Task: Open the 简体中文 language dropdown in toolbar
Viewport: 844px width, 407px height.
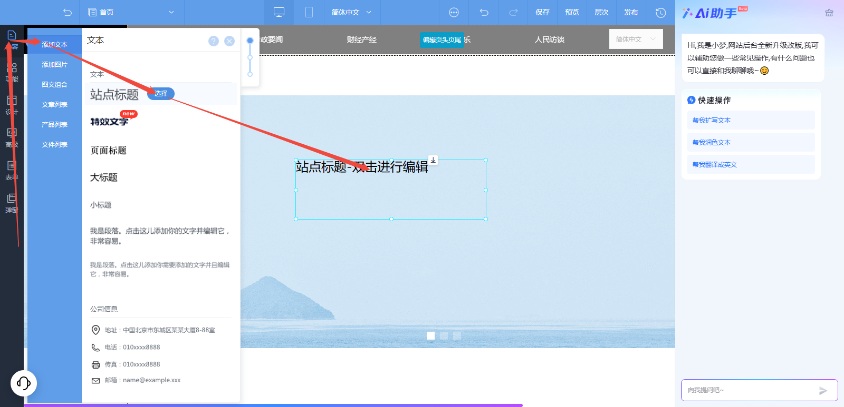Action: pos(351,12)
